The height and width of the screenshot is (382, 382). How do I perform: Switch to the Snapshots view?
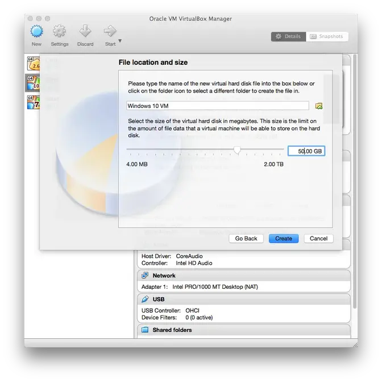coord(327,36)
